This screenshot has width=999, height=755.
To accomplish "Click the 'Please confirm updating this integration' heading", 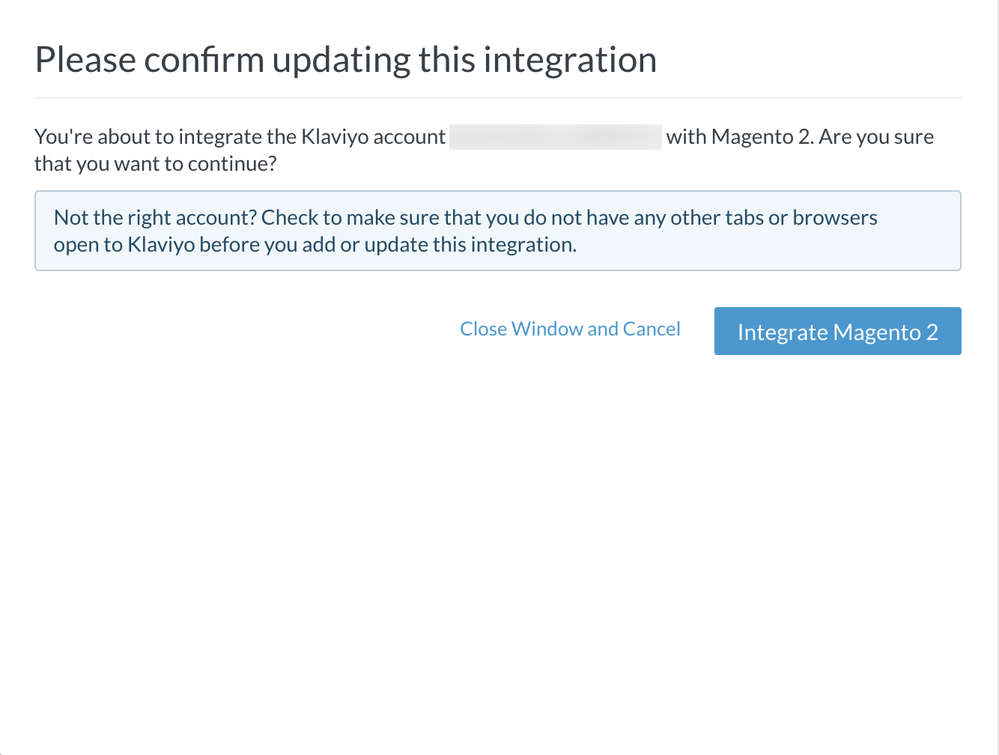I will click(x=345, y=60).
